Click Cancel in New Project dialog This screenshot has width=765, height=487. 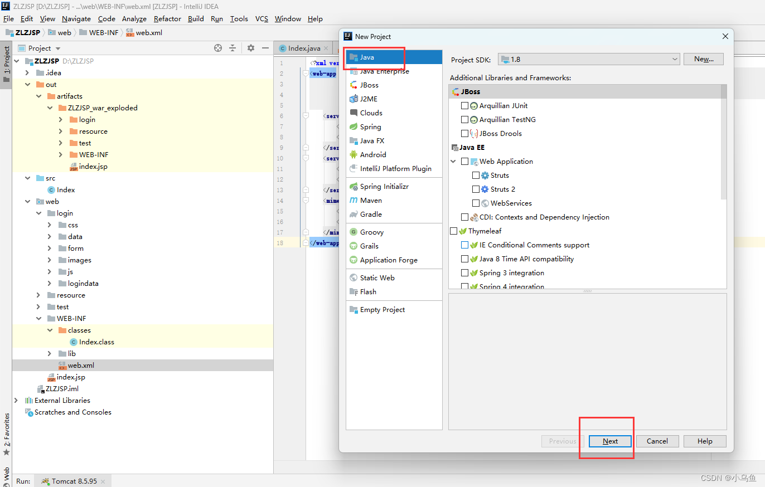pos(657,441)
